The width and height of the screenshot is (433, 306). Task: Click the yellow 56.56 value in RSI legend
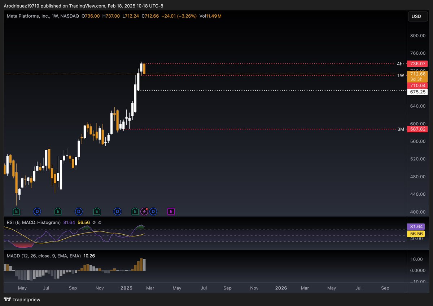point(83,223)
